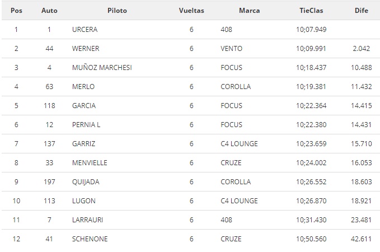The height and width of the screenshot is (252, 380).
Task: Select the GARCIA pilot name
Action: coord(84,105)
